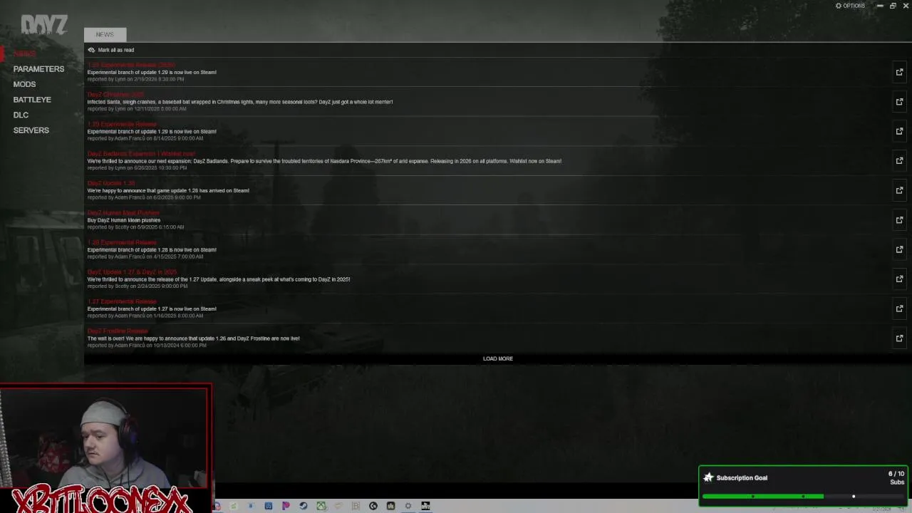Open Logitech G Hub taskbar icon
The height and width of the screenshot is (513, 912).
[x=373, y=506]
